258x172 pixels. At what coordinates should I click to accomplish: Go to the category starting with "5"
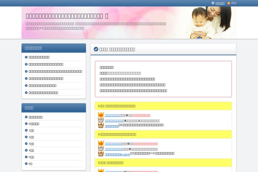(x=31, y=157)
